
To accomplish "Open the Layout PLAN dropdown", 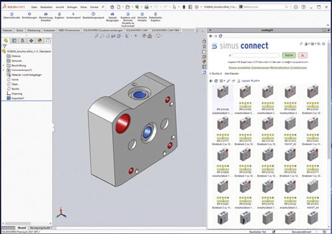I will pyautogui.click(x=250, y=81).
